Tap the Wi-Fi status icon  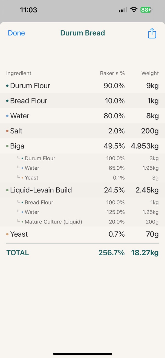(134, 10)
